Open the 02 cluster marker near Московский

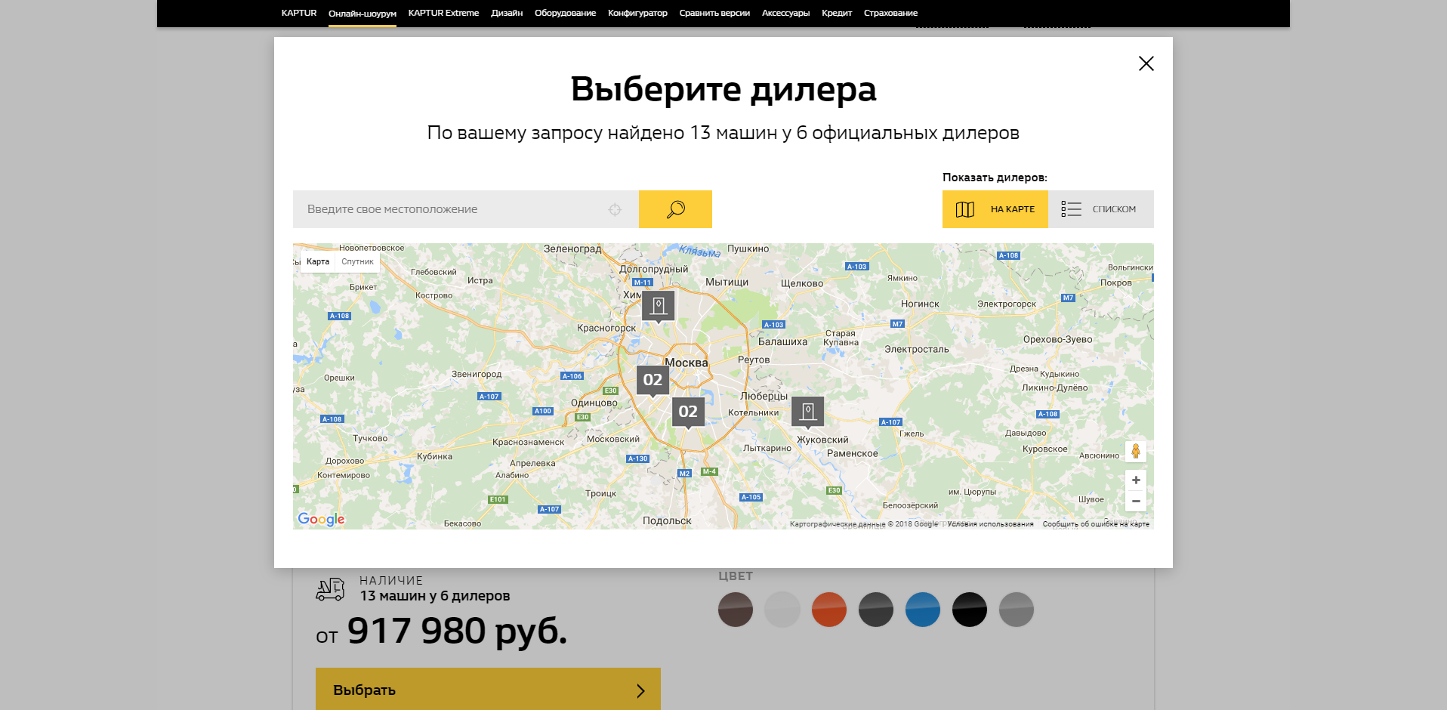688,412
